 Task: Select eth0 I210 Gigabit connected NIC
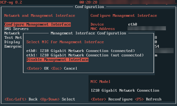(x=80, y=51)
